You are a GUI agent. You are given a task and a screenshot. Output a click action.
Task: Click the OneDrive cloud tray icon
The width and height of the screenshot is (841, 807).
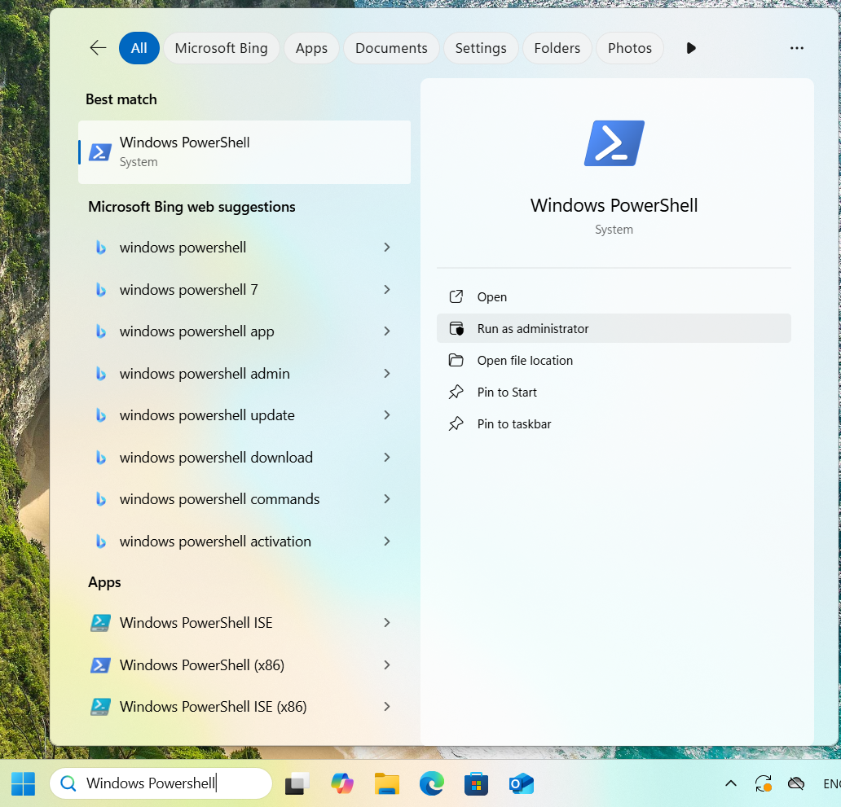(x=796, y=784)
